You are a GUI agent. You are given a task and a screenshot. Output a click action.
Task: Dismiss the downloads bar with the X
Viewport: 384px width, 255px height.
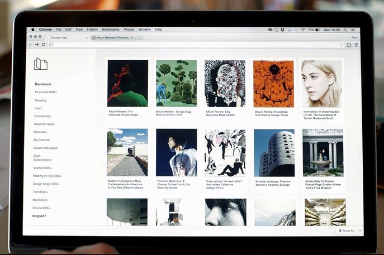coord(359,230)
